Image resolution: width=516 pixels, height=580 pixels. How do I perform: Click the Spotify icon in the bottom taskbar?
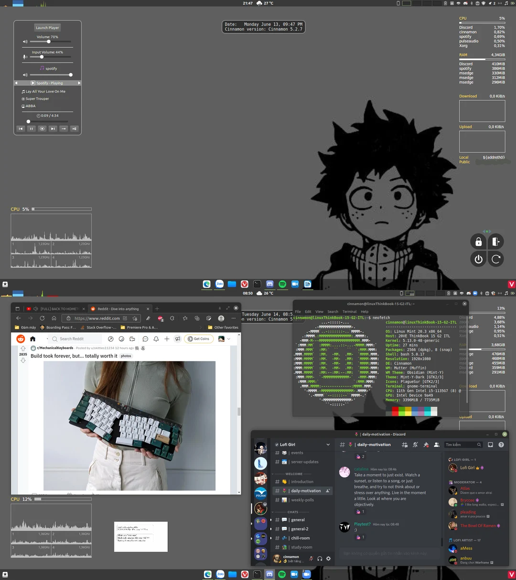(x=282, y=574)
